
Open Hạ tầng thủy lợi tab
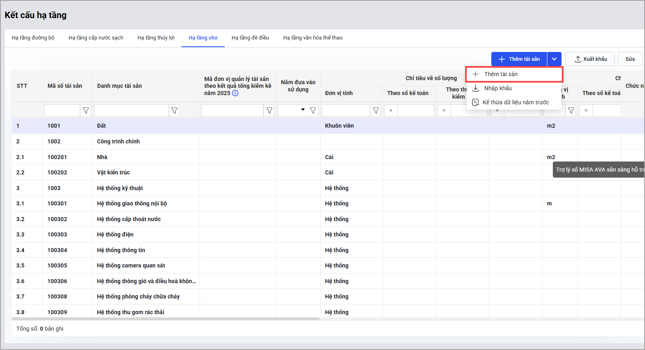coord(156,38)
